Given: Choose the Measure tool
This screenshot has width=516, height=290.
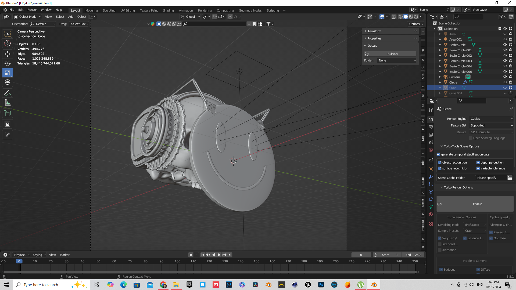Looking at the screenshot, I should click(8, 103).
